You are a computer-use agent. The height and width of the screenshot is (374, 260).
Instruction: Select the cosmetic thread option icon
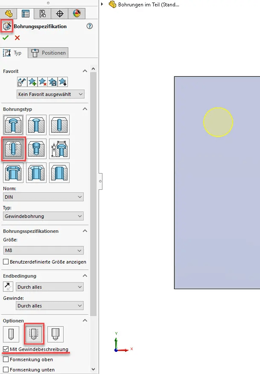coord(33,333)
